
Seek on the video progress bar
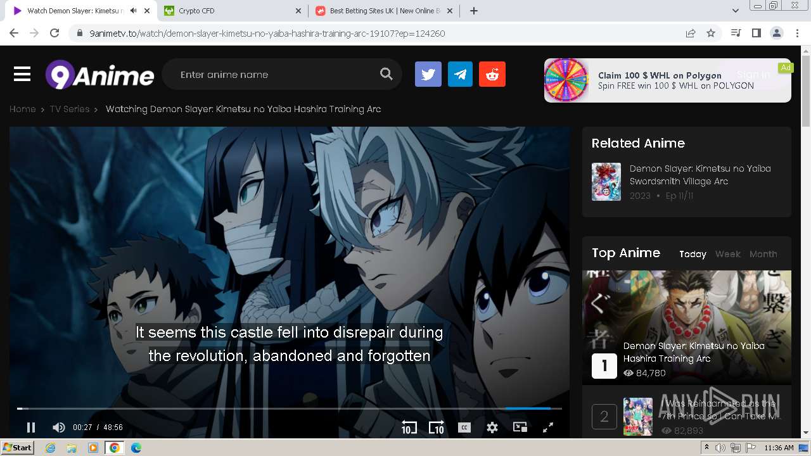(289, 408)
